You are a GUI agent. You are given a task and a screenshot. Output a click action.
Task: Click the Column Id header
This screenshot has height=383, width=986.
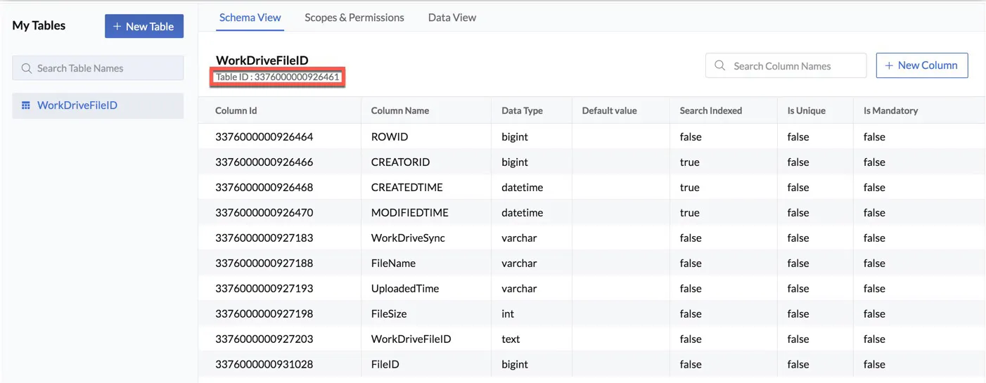pos(236,110)
